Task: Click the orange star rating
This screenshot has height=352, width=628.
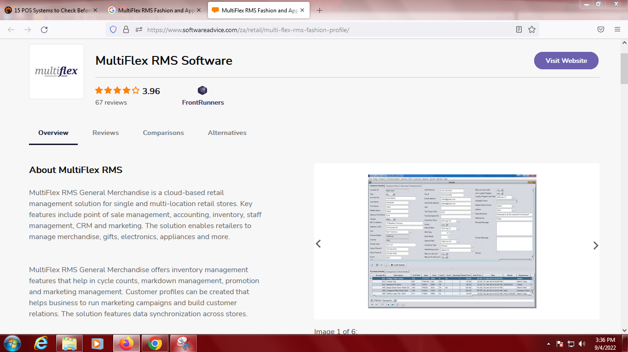Action: coord(117,91)
